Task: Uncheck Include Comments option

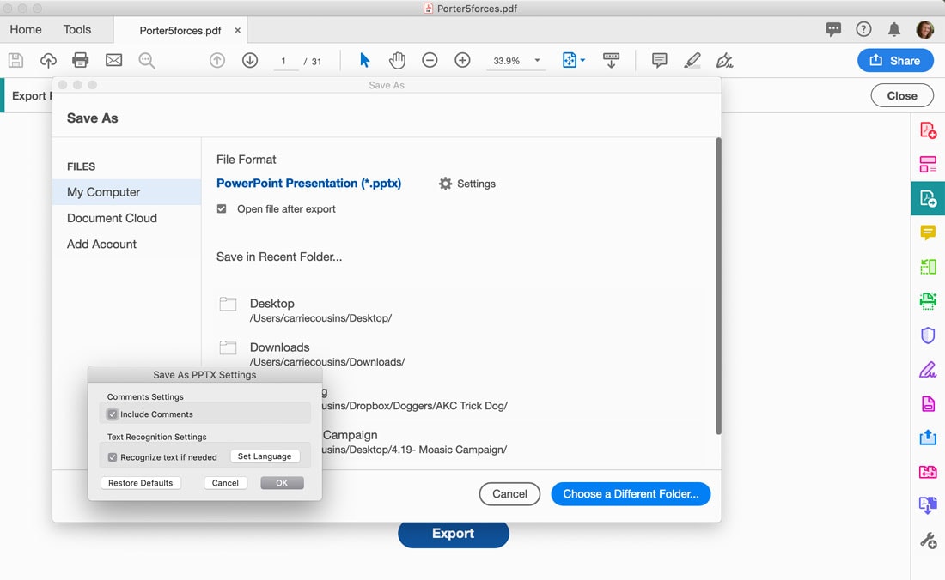Action: tap(113, 414)
